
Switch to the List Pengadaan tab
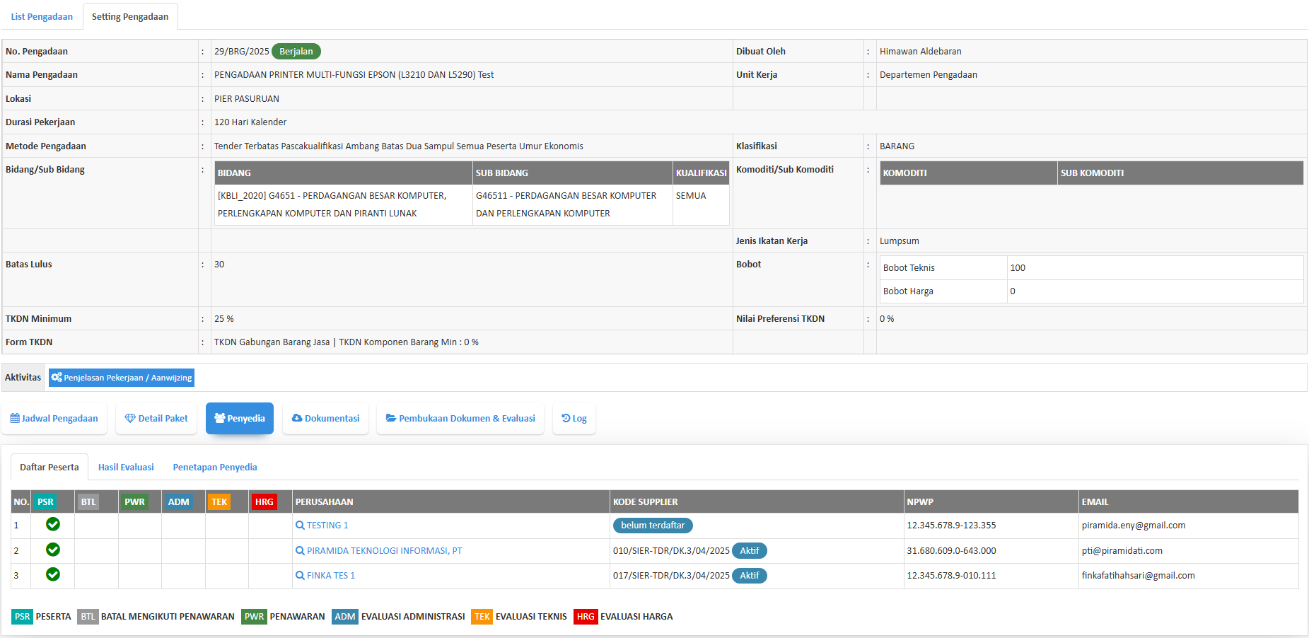[x=42, y=16]
